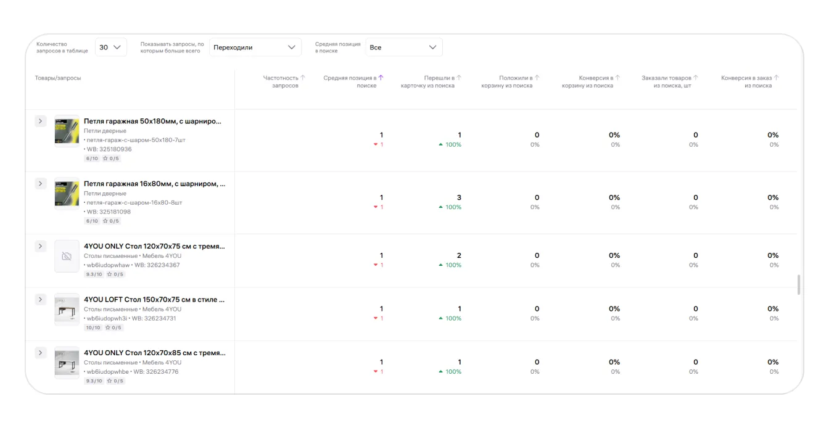Open the Средняя позиция dropdown showing Все
Image resolution: width=829 pixels, height=428 pixels.
pos(403,47)
